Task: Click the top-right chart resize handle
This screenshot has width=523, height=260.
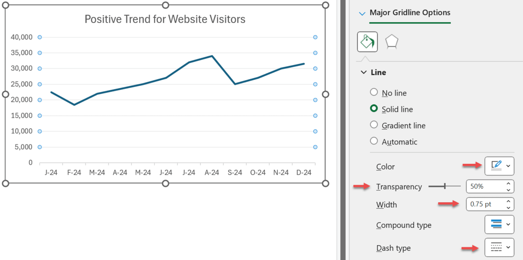Action: (x=325, y=5)
